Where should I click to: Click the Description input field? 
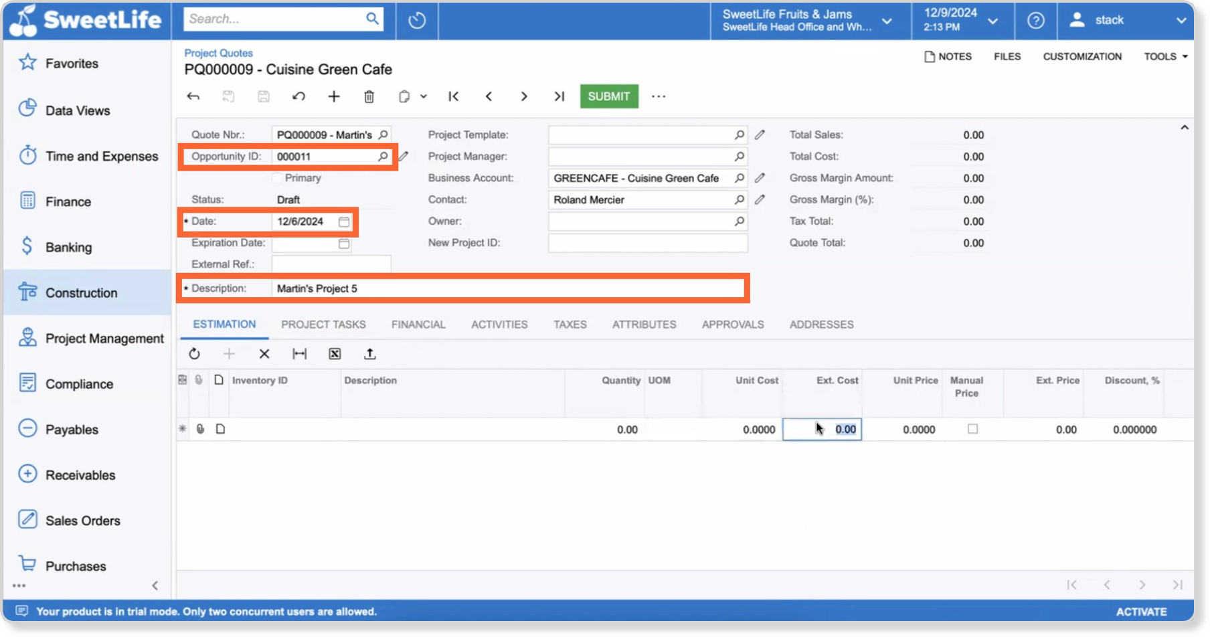click(x=509, y=288)
